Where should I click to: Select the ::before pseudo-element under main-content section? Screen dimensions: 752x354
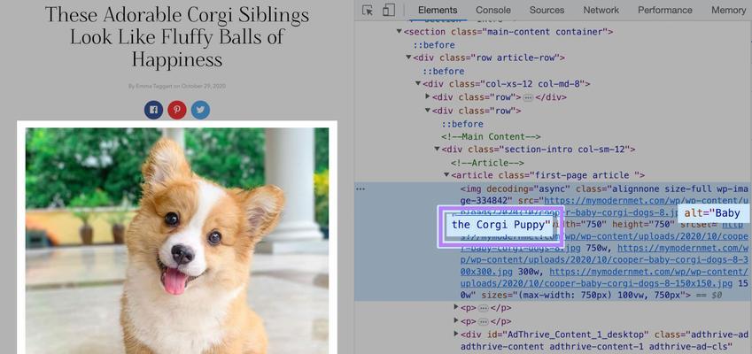pyautogui.click(x=434, y=45)
